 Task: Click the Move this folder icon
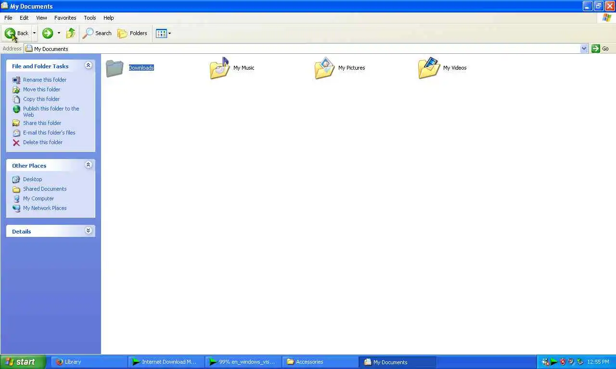[16, 89]
